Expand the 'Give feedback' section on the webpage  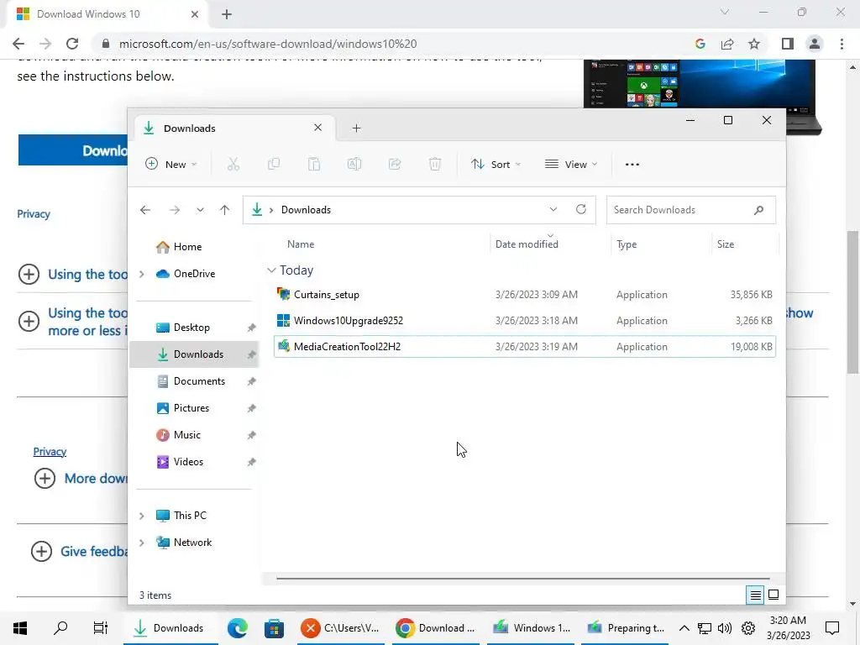42,551
